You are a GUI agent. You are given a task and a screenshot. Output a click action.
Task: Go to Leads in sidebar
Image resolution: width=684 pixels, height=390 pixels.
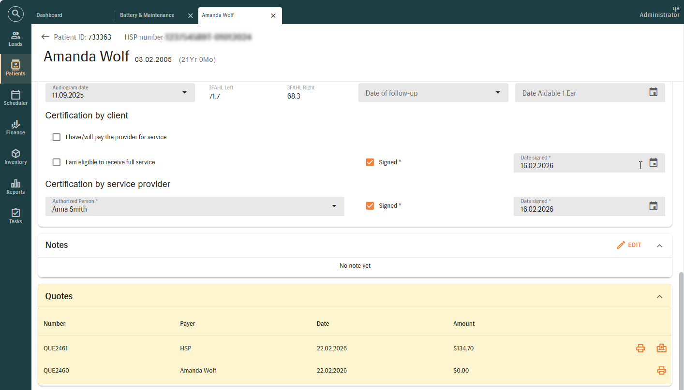(15, 39)
